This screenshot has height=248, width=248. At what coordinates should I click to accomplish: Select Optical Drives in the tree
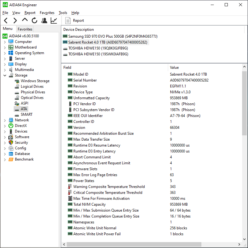click(32, 98)
